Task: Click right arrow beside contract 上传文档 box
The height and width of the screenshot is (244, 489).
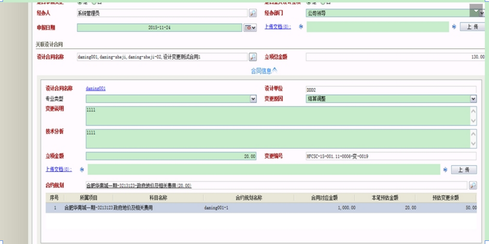Action: point(445,169)
